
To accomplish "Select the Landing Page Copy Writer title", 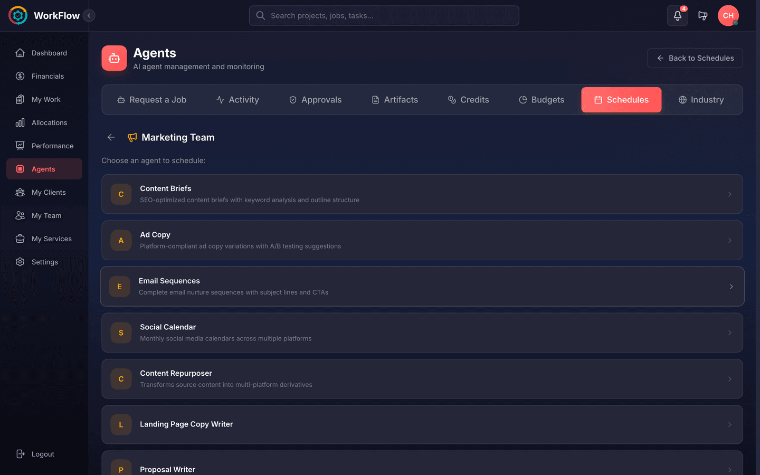I will click(x=186, y=424).
